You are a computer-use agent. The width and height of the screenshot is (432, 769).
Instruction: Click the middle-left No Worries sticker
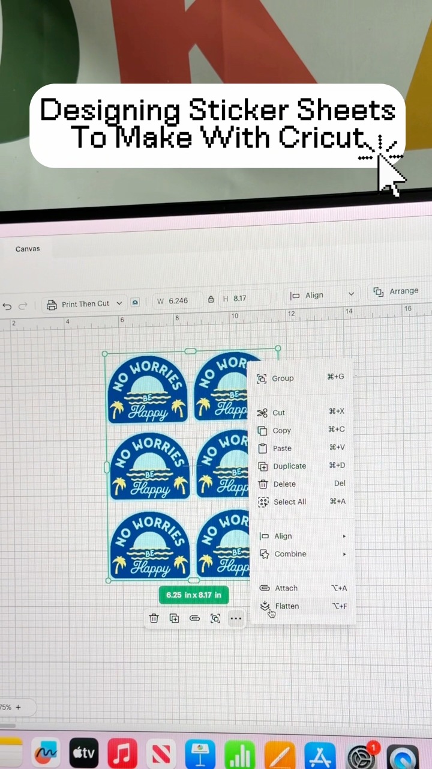[149, 466]
